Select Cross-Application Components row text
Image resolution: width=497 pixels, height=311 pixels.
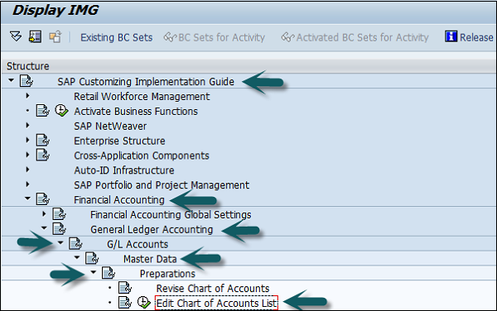click(x=142, y=155)
